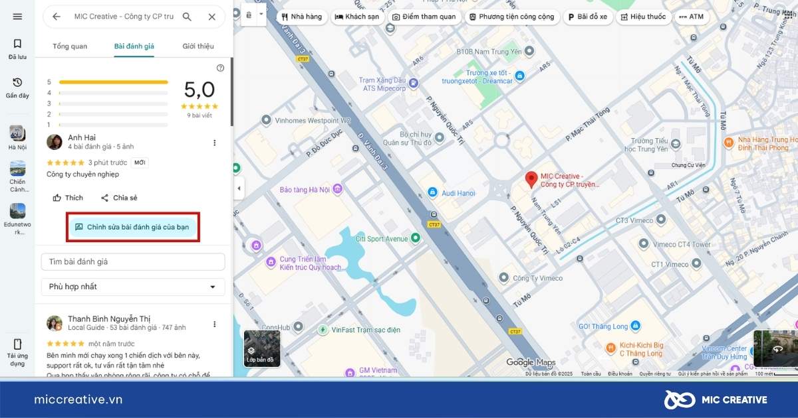This screenshot has width=798, height=418.
Task: Open the hamburger main menu
Action: 17,17
